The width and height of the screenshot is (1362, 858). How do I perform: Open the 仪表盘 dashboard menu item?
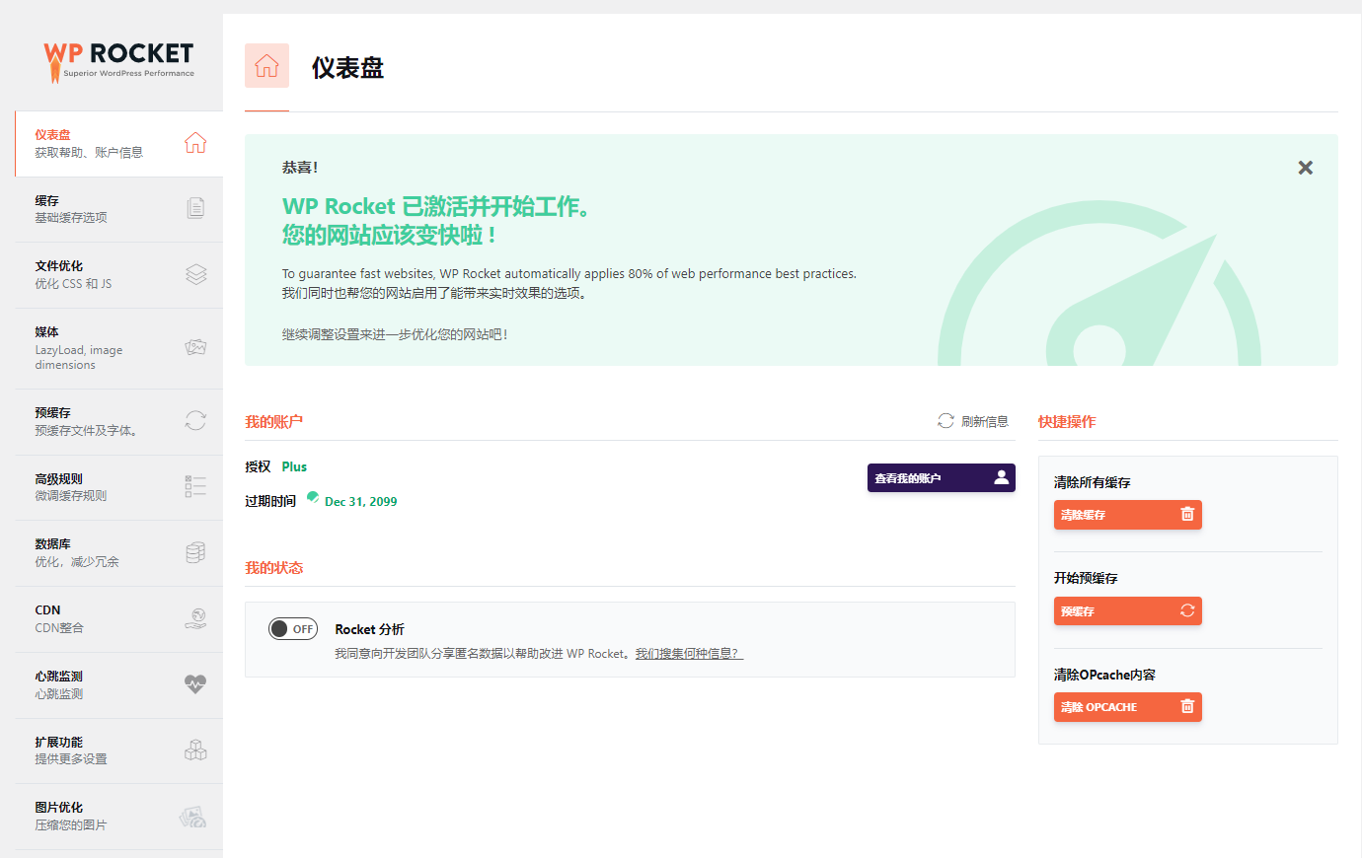[118, 144]
